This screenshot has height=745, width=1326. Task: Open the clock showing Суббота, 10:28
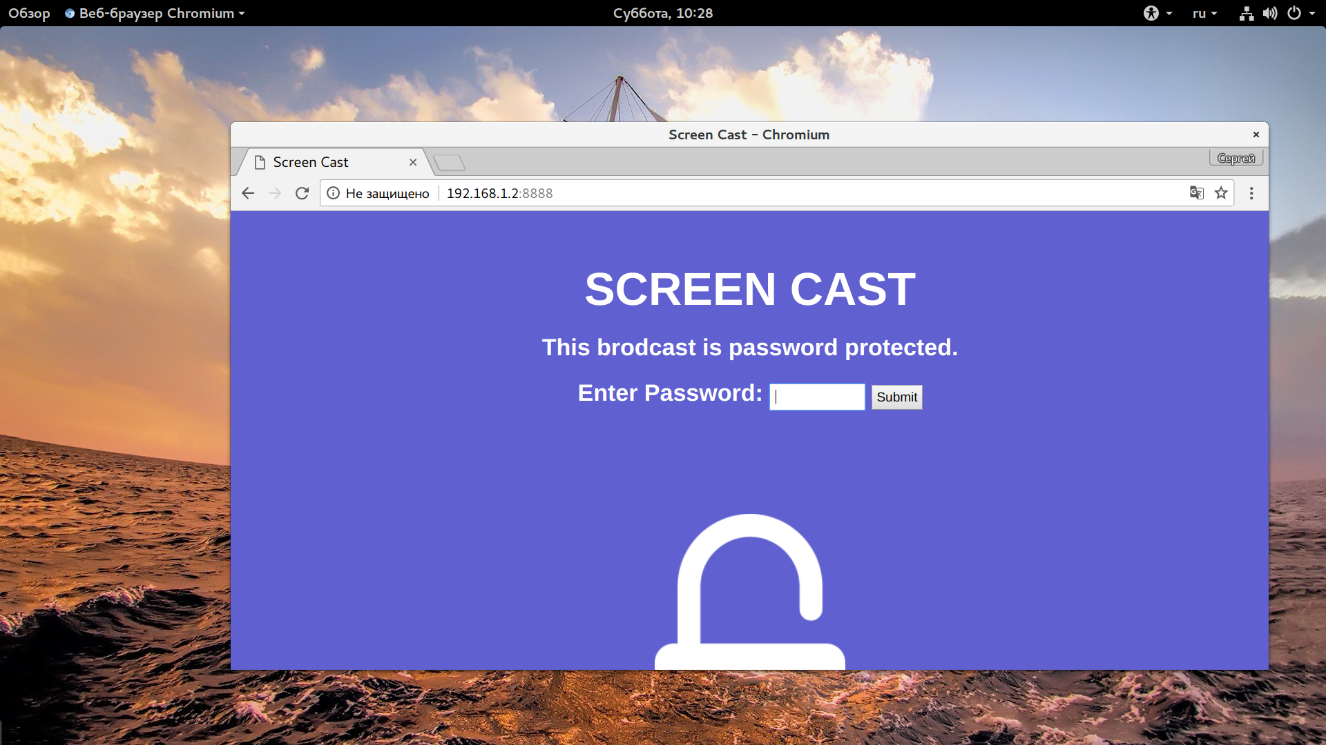[x=662, y=13]
